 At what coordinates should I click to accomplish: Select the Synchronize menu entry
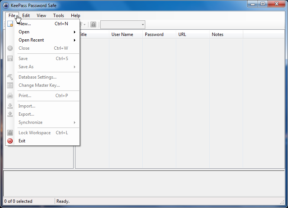tap(43, 122)
